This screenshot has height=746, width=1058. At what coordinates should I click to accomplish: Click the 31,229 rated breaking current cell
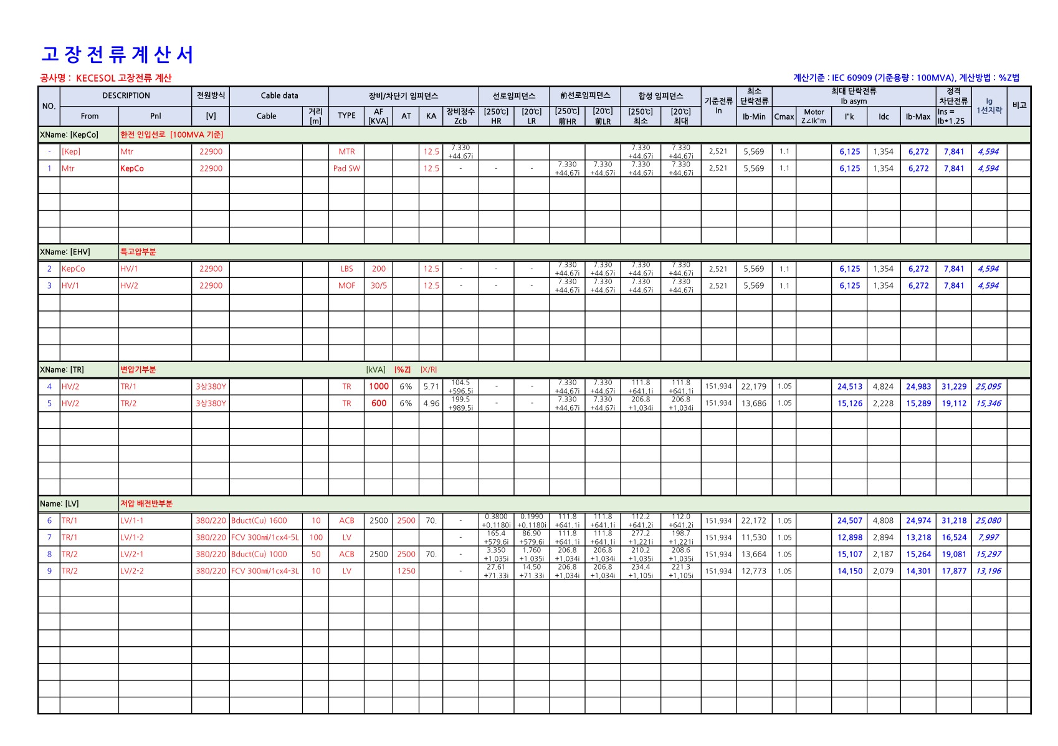click(954, 386)
